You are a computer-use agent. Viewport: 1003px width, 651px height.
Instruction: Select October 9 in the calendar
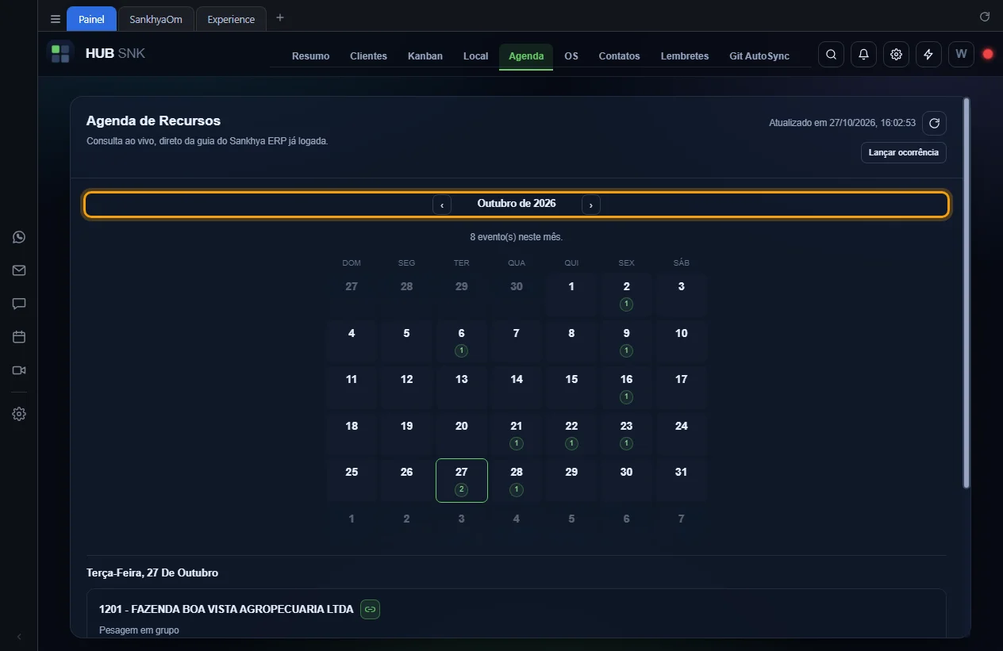pyautogui.click(x=626, y=341)
